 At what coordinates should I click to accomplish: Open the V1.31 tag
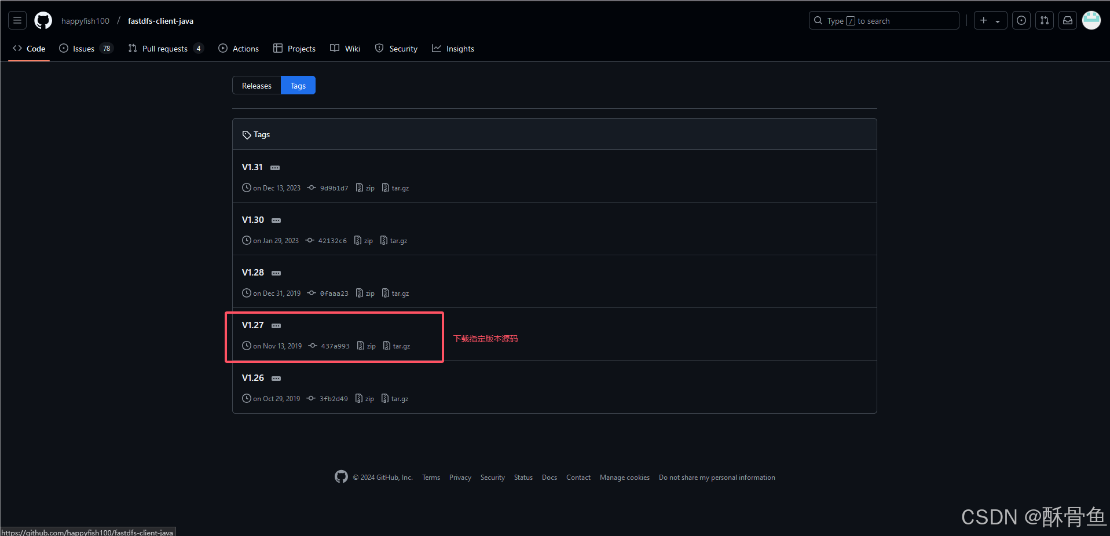coord(252,167)
